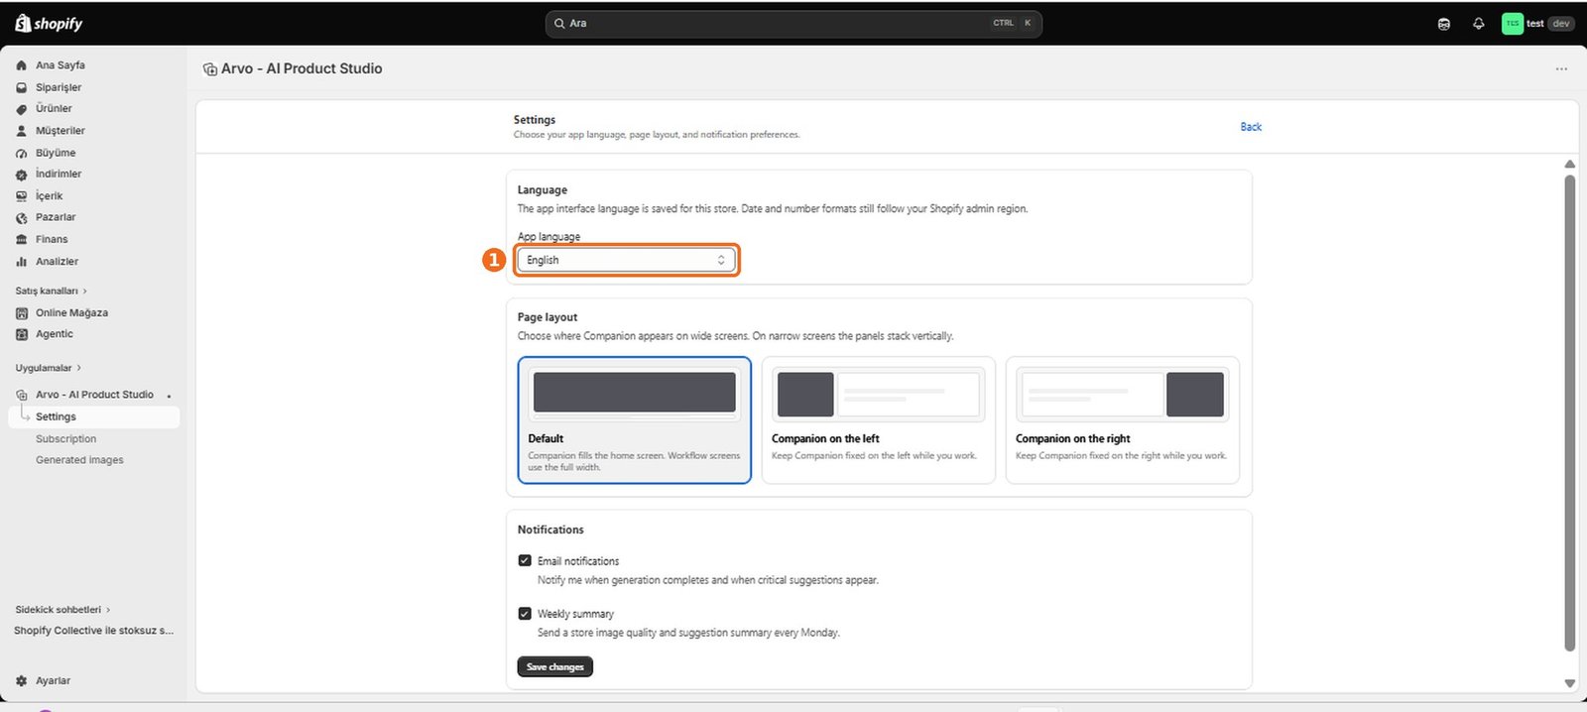Screen dimensions: 1587x712
Task: Click the Language section heading
Action: (543, 190)
